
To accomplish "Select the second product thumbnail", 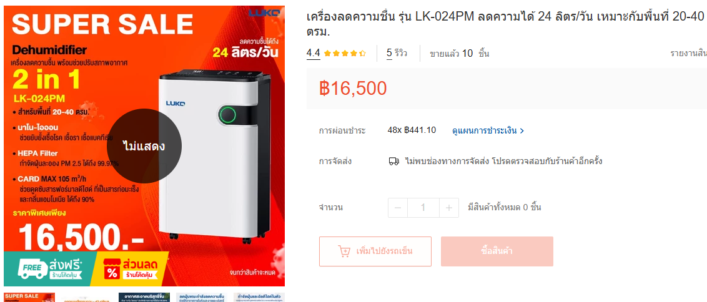I will click(x=87, y=298).
